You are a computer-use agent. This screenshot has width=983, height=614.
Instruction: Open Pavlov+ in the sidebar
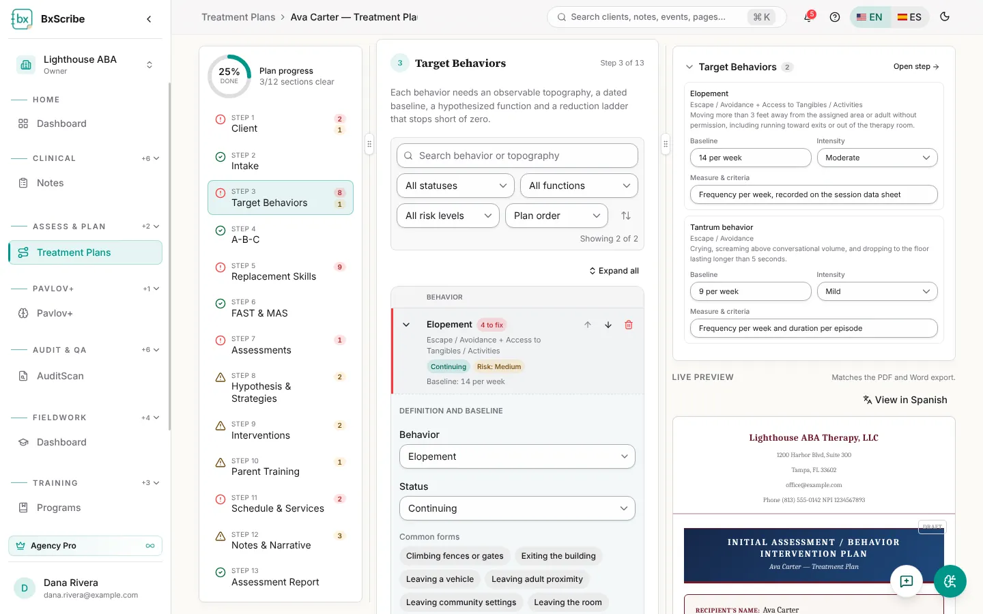coord(85,313)
